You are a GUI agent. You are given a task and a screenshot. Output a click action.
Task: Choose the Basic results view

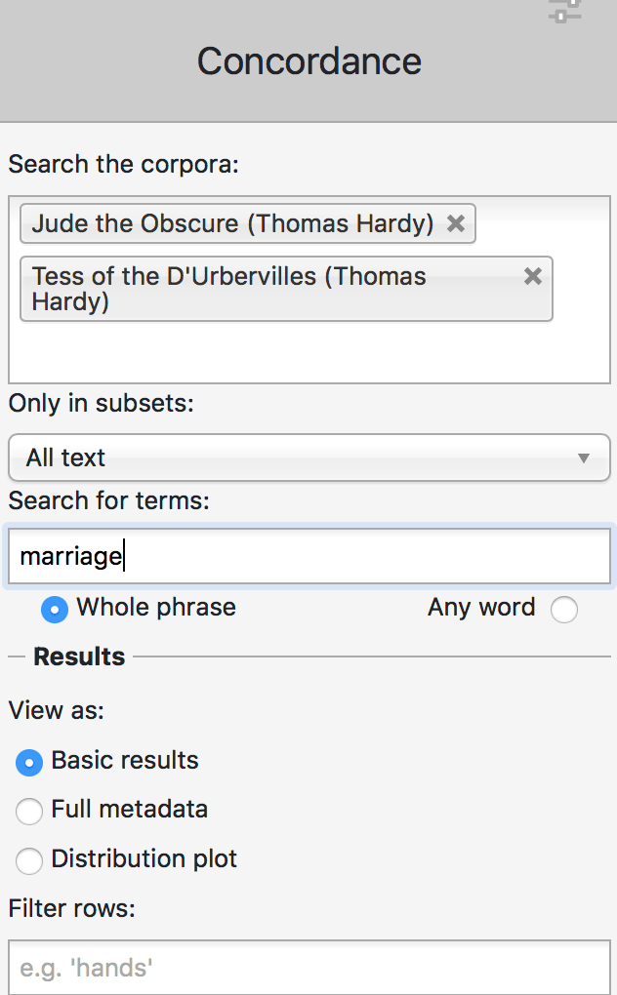tap(29, 762)
